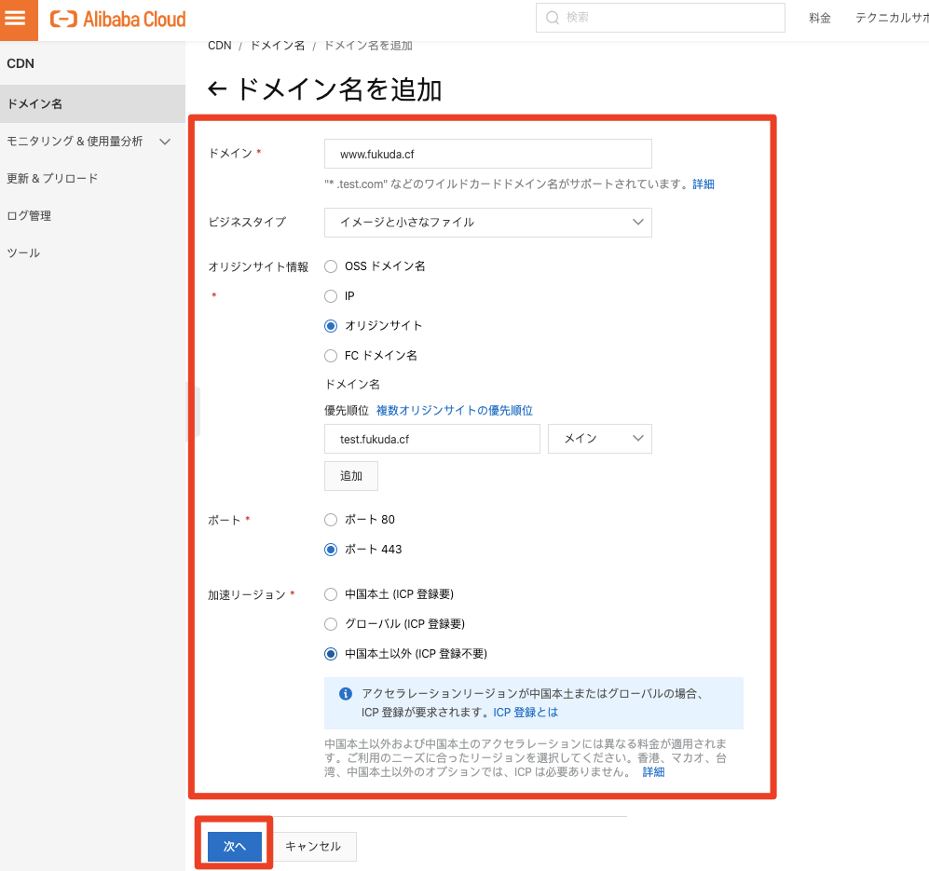Click the Alibaba Cloud logo
Image resolution: width=929 pixels, height=871 pixels.
118,19
